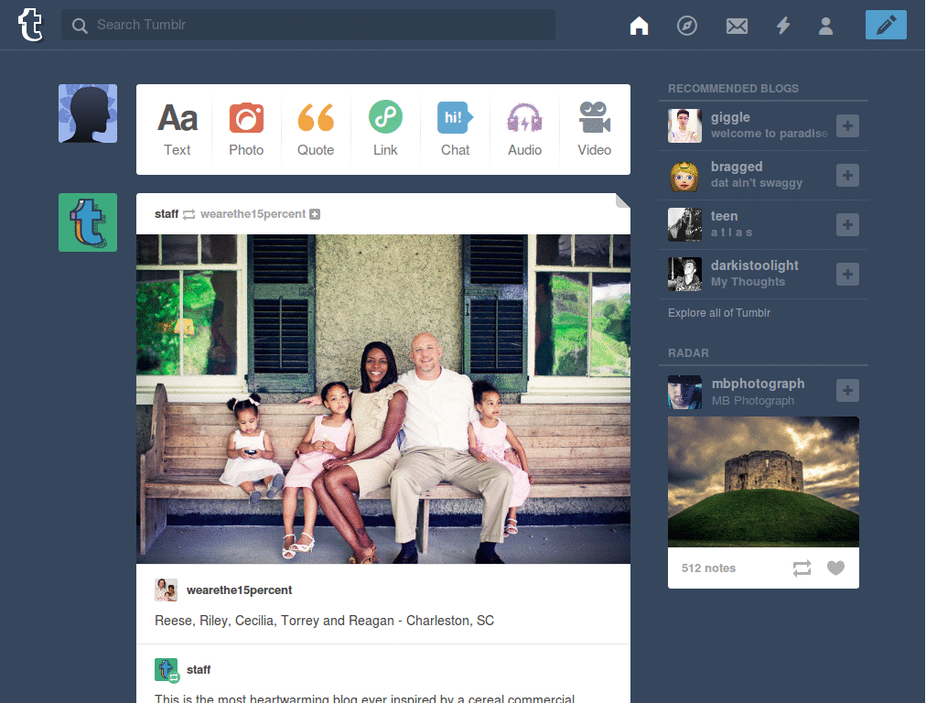Follow bragged with plus button
The width and height of the screenshot is (937, 703).
[x=847, y=175]
